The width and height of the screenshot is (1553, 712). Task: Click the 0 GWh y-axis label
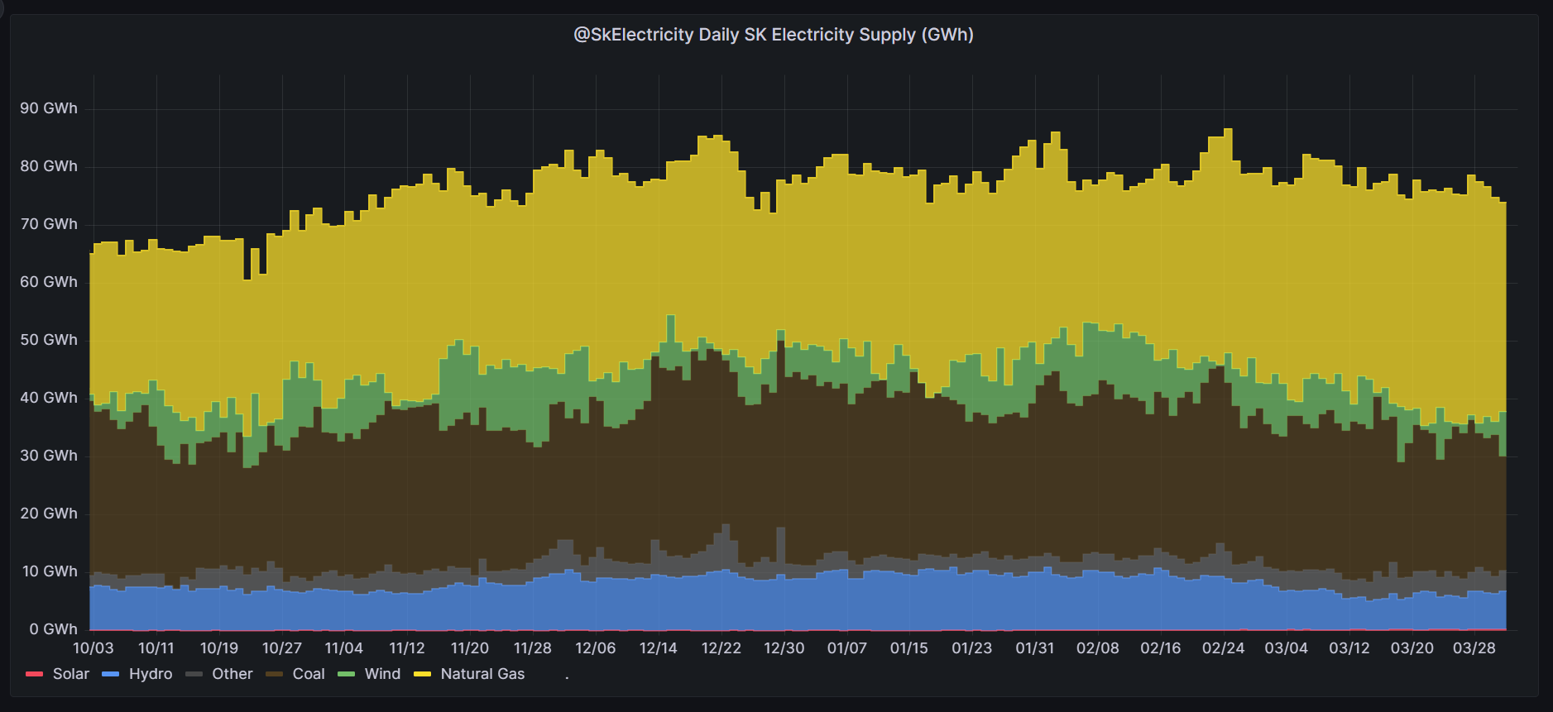53,629
